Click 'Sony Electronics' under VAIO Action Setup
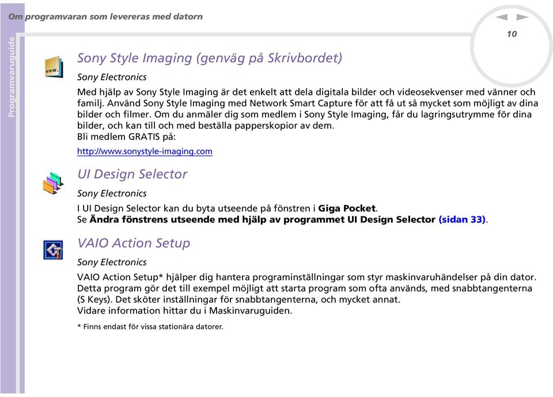 pyautogui.click(x=112, y=262)
